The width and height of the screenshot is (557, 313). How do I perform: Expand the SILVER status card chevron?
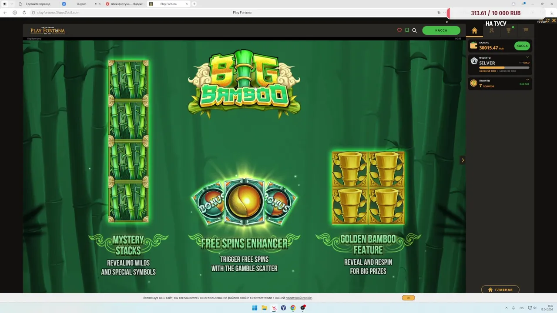pyautogui.click(x=527, y=57)
